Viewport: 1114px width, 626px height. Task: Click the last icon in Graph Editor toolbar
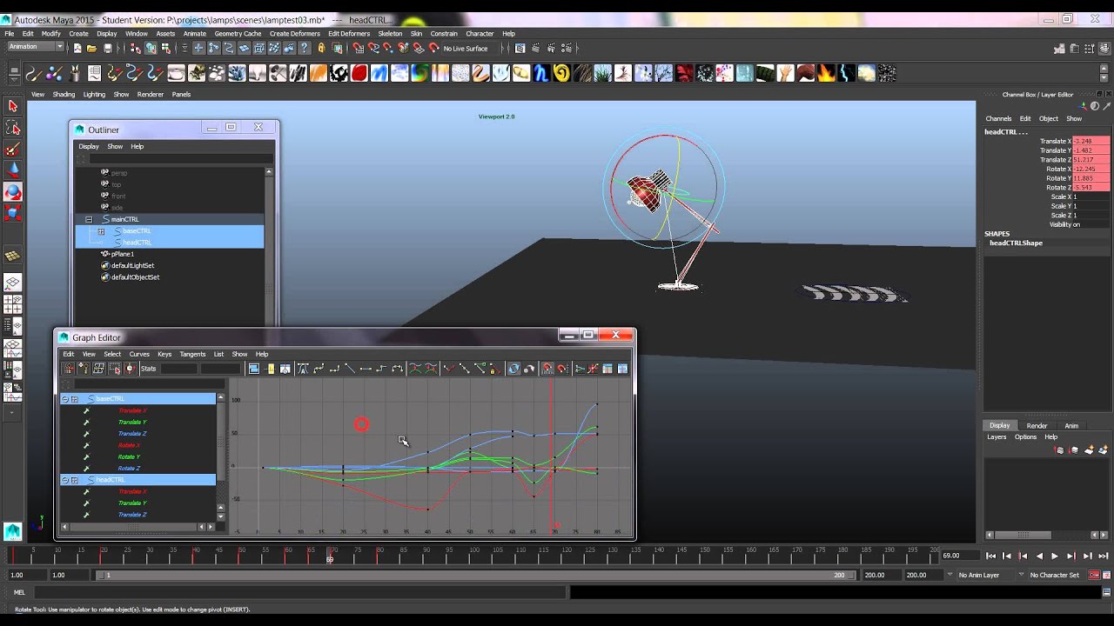[x=622, y=369]
